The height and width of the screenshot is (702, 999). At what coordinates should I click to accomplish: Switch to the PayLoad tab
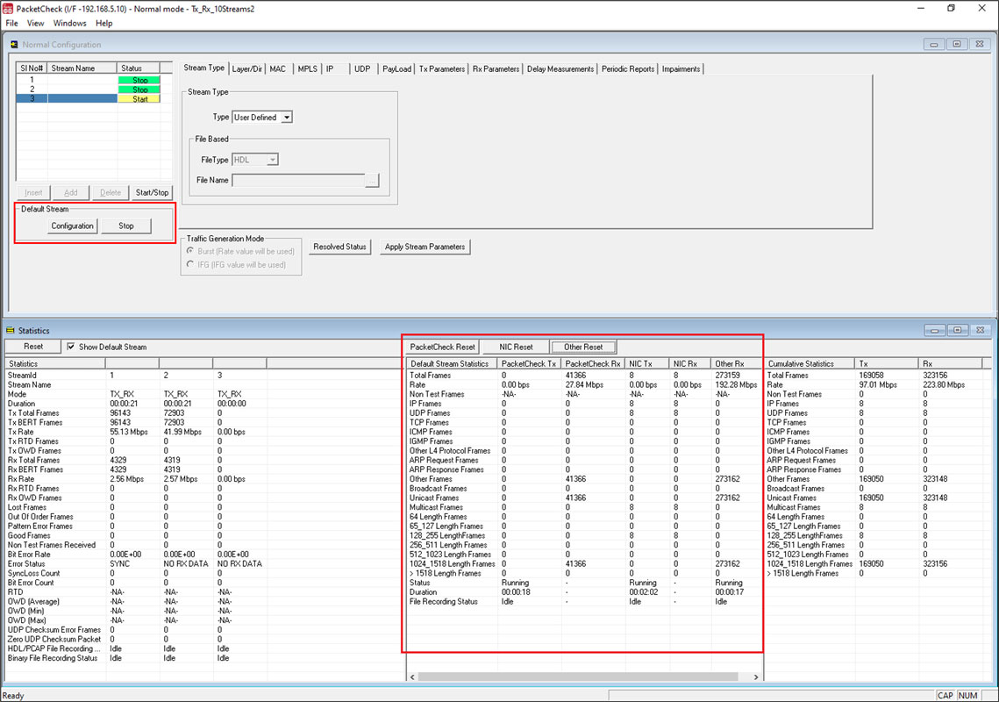point(397,68)
